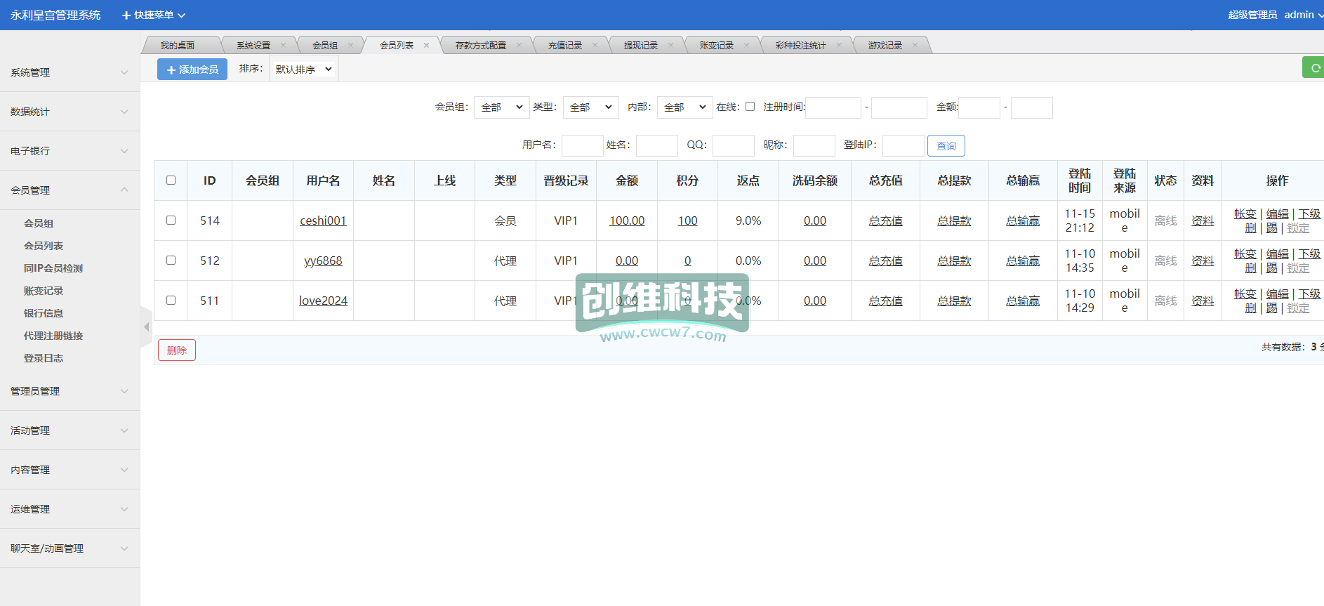
Task: Open the 类型 filter dropdown
Action: (x=590, y=107)
